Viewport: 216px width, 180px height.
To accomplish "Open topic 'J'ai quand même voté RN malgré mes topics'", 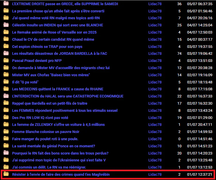I will click(x=56, y=18).
